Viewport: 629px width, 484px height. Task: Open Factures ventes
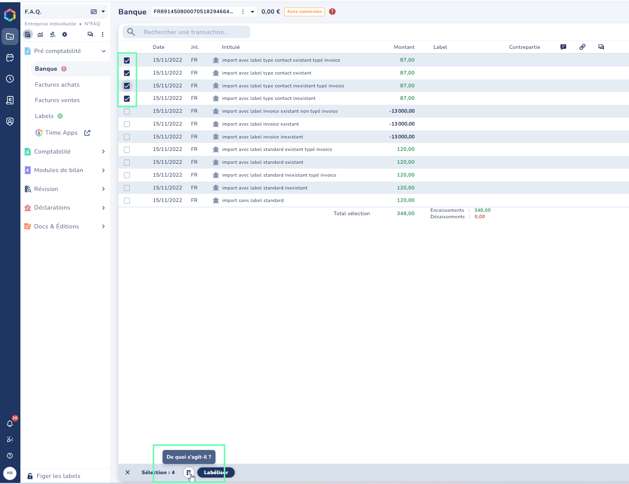click(57, 100)
